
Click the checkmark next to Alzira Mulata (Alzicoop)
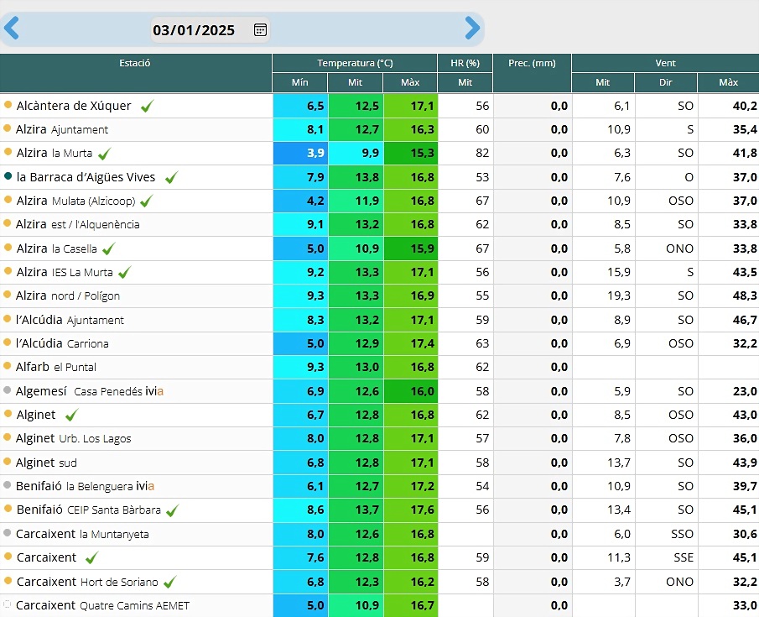(147, 201)
